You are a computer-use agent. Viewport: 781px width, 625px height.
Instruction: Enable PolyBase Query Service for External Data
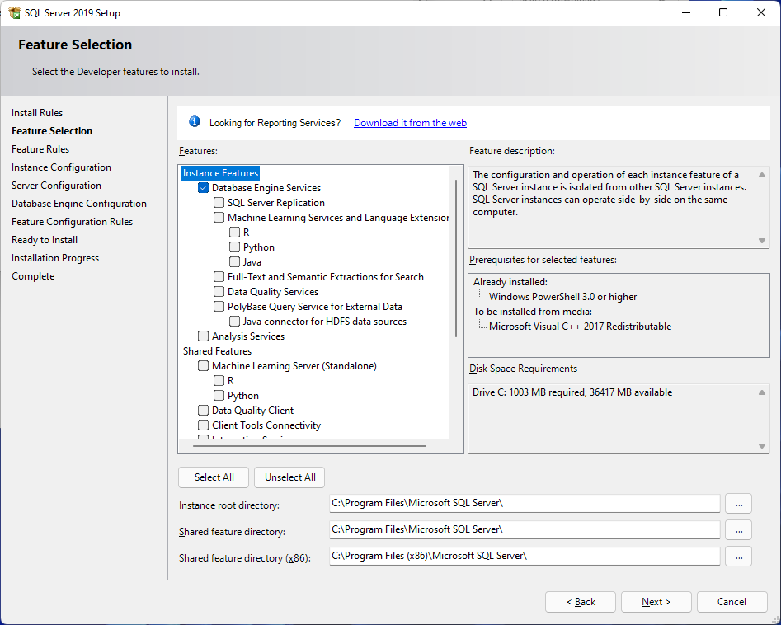point(219,306)
